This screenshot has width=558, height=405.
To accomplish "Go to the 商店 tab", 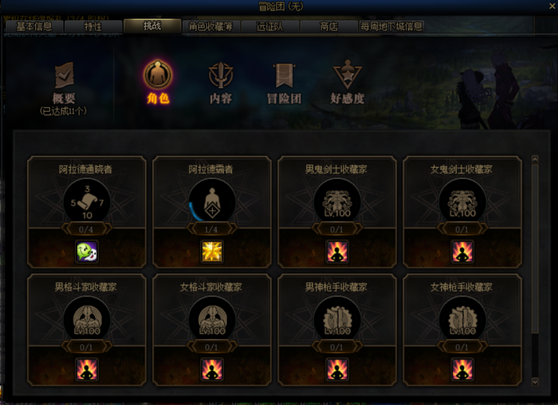I will 329,27.
